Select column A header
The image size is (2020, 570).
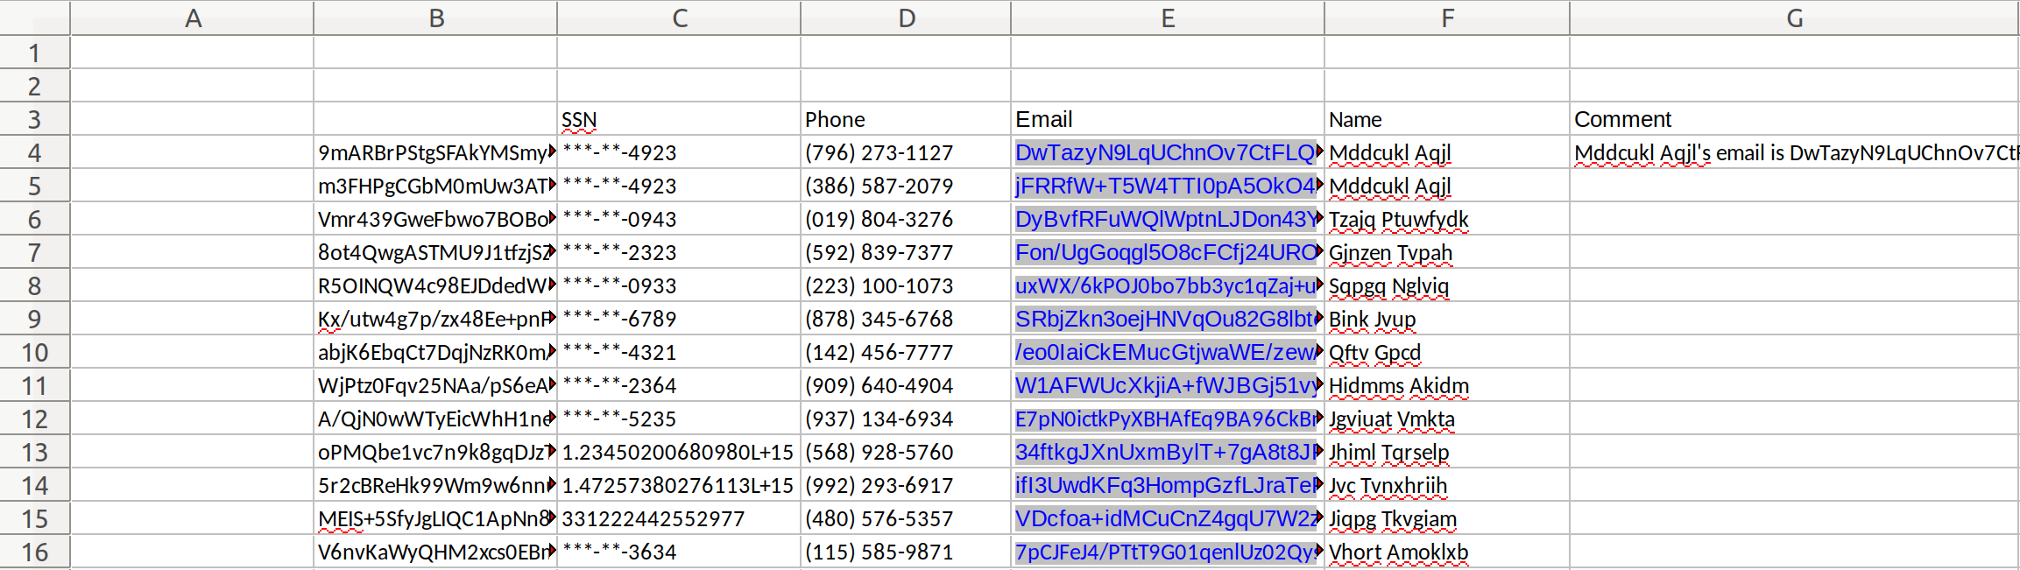(192, 18)
